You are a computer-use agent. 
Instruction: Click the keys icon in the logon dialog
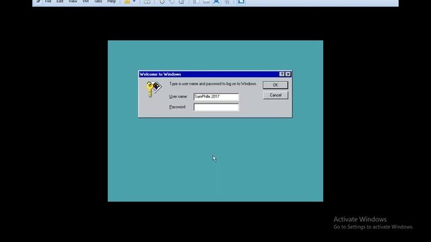154,89
